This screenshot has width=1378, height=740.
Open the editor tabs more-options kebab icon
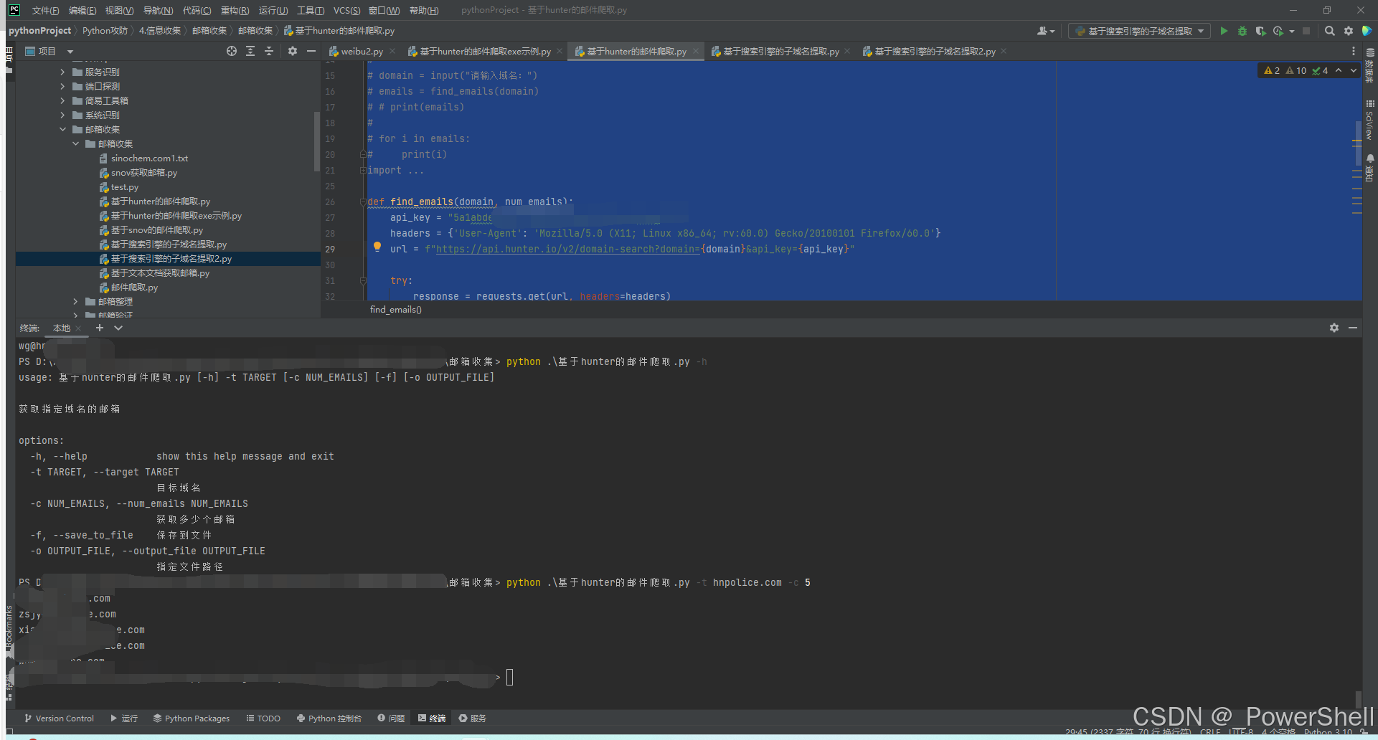tap(1354, 51)
